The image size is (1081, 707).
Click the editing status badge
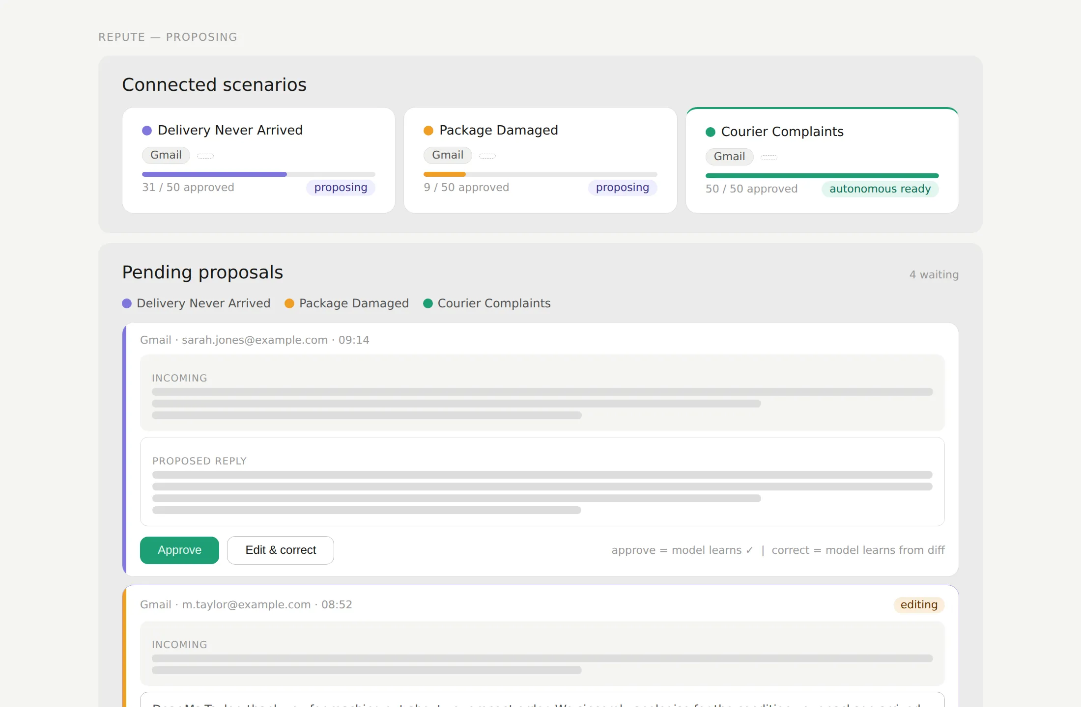(919, 605)
